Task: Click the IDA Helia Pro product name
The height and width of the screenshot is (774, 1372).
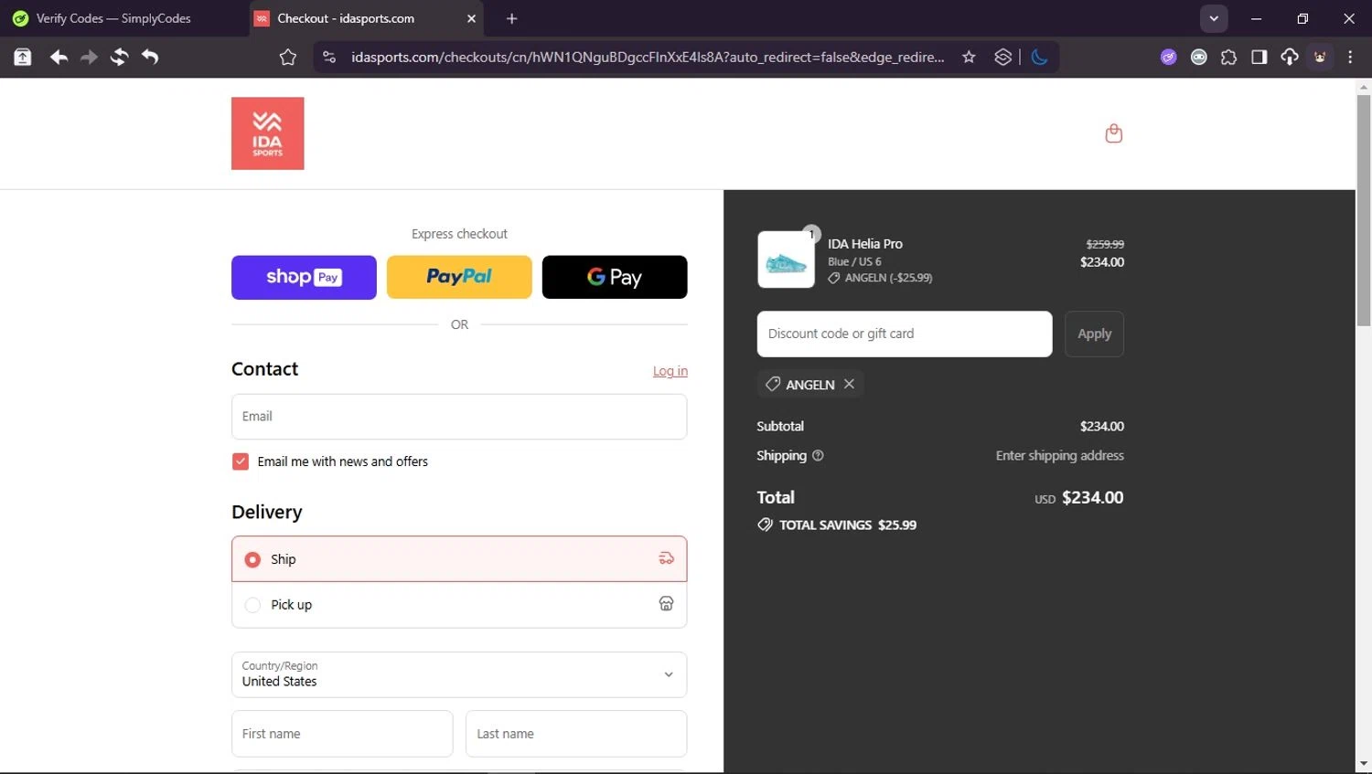Action: [x=865, y=244]
